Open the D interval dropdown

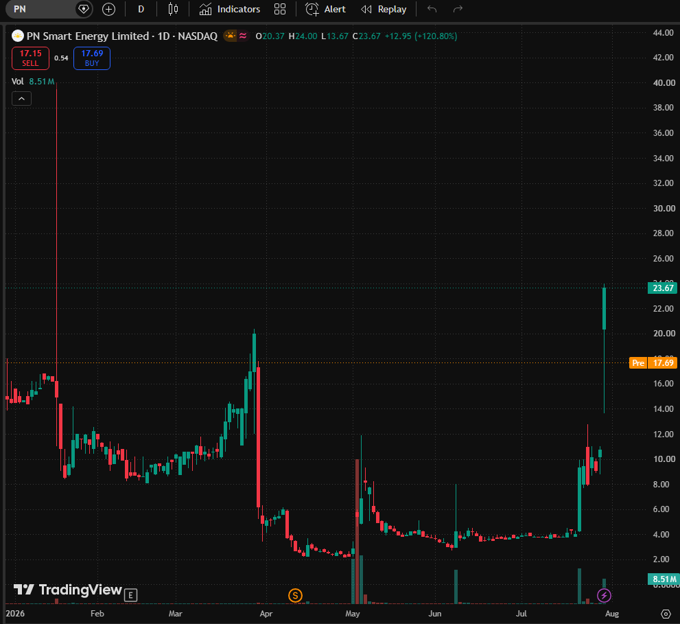[141, 9]
